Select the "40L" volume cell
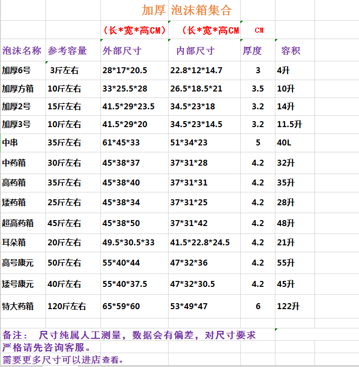The width and height of the screenshot is (359, 367). tap(284, 143)
